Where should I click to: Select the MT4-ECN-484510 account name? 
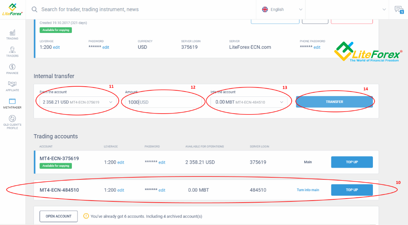tap(59, 190)
